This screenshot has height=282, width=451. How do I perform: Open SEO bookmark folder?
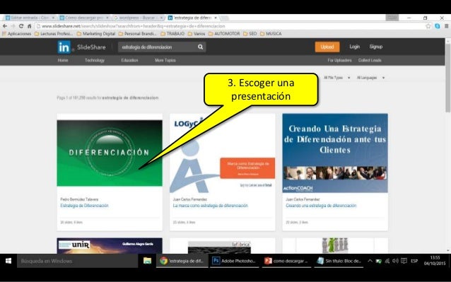[250, 34]
